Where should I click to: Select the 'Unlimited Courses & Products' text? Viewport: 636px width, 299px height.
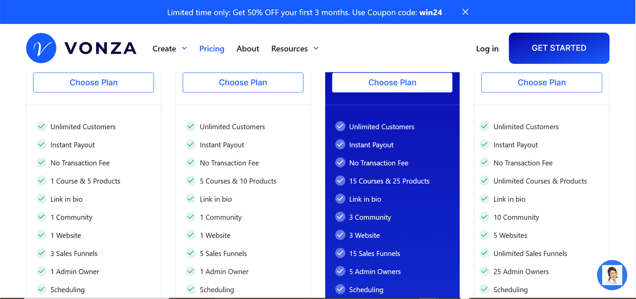[540, 181]
